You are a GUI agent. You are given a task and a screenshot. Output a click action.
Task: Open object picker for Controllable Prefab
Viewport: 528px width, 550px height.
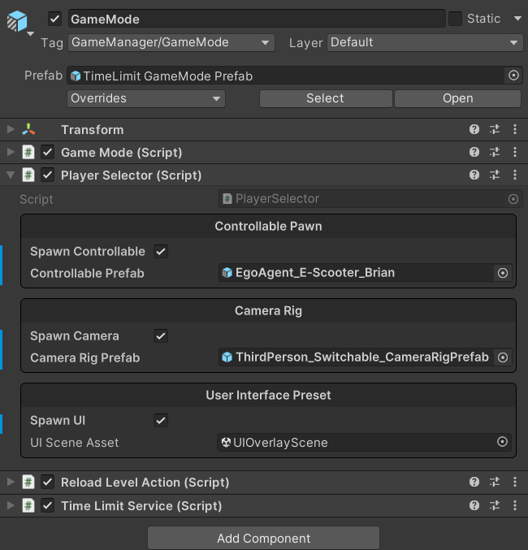[502, 273]
